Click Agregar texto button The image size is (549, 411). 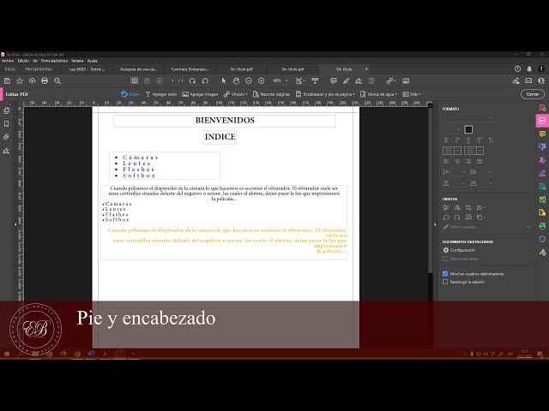161,94
